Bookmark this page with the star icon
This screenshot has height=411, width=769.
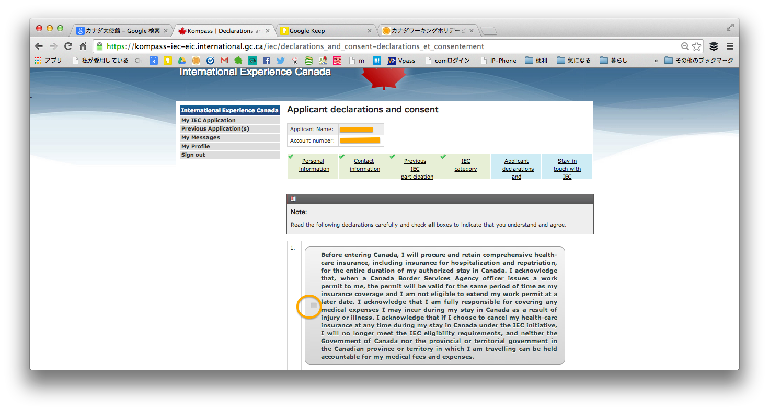coord(696,46)
